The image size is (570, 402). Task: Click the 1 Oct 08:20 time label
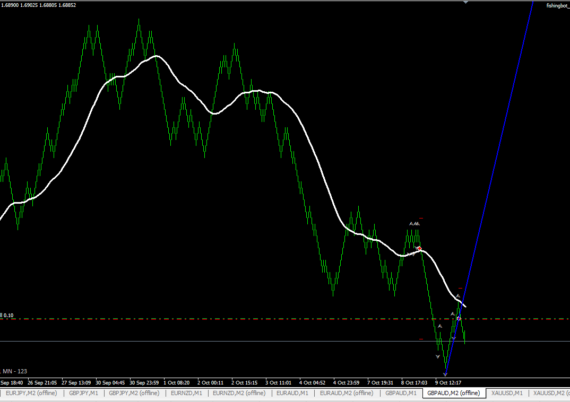[x=177, y=382]
